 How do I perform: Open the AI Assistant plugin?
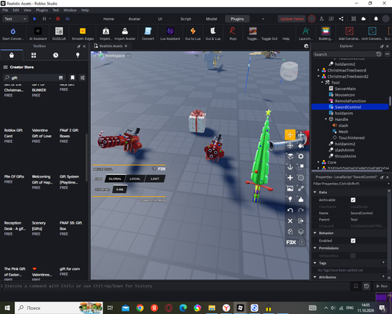[x=38, y=34]
